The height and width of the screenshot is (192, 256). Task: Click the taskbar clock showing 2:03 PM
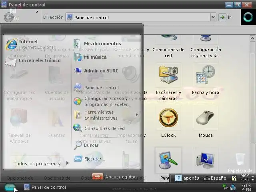pos(246,187)
